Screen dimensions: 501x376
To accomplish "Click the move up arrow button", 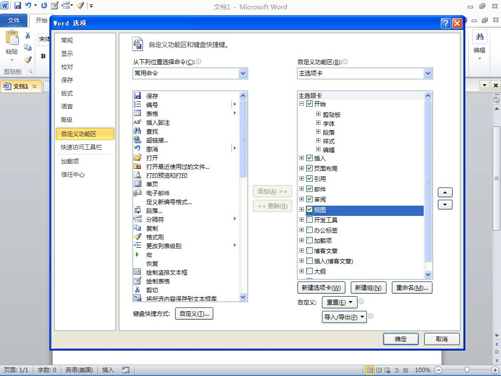I will [445, 192].
